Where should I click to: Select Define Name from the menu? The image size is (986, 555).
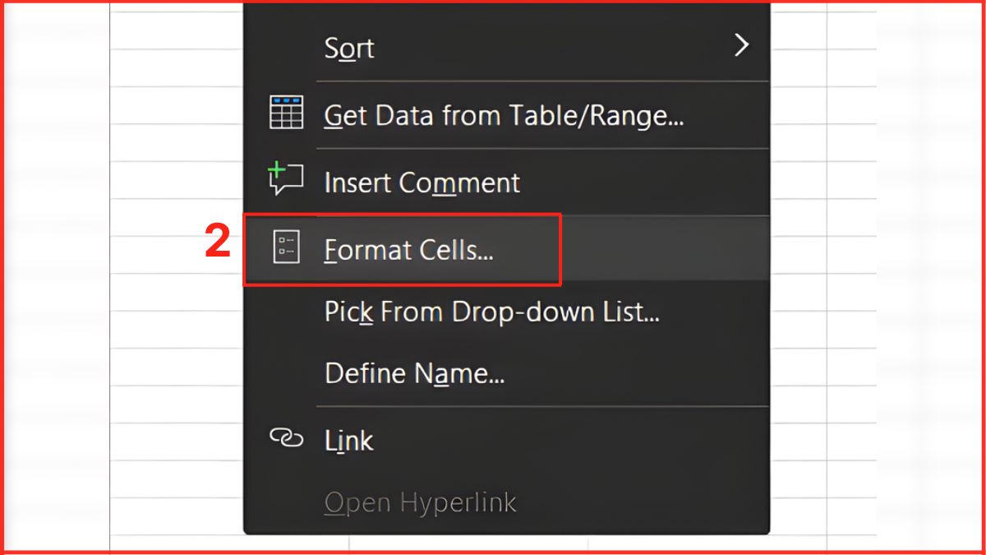(414, 373)
